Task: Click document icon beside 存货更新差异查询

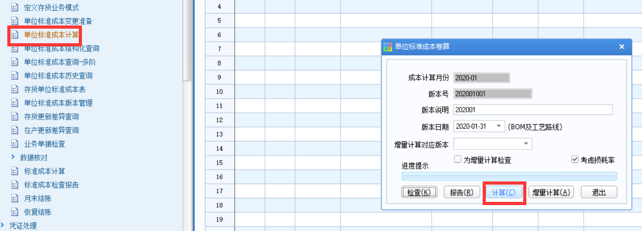Action: (x=15, y=117)
